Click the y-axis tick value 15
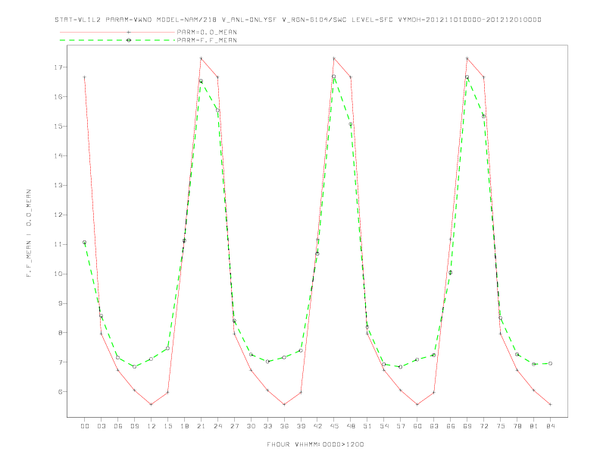This screenshot has height=464, width=600. click(x=58, y=127)
